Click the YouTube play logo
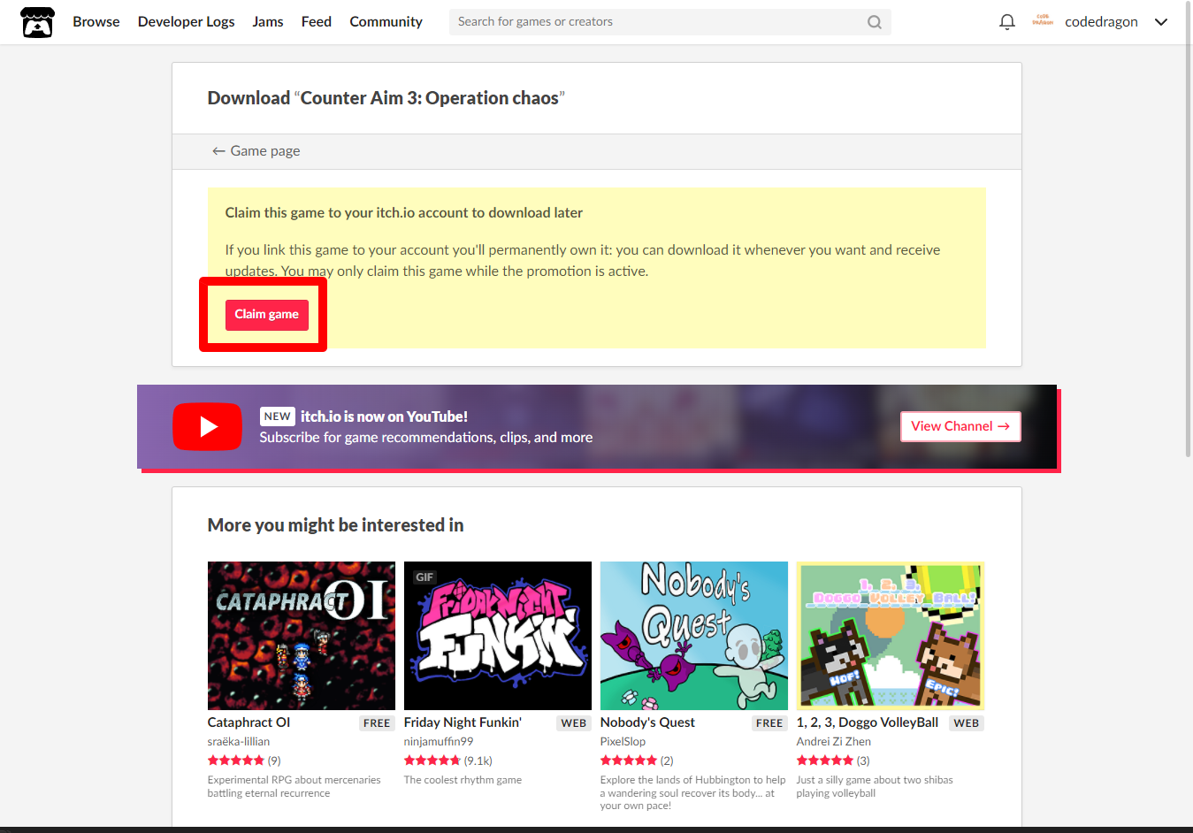The image size is (1193, 833). [x=207, y=427]
